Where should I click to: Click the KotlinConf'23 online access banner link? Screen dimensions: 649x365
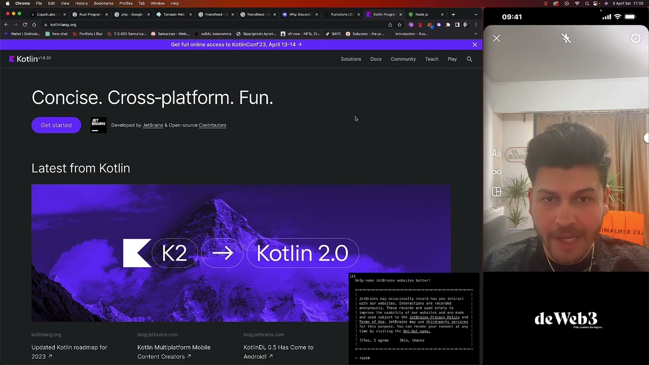coord(236,45)
